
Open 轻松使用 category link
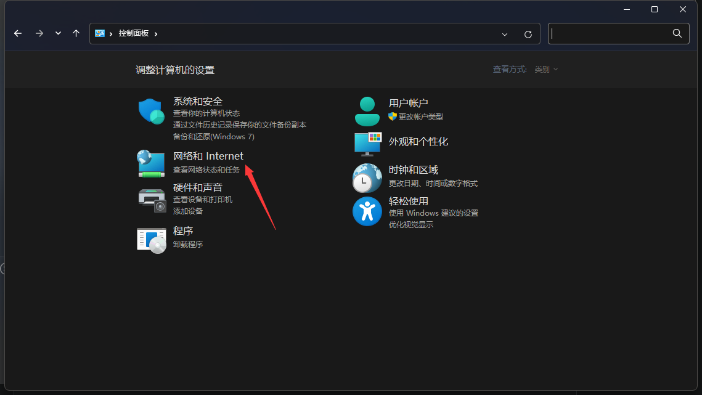[408, 201]
